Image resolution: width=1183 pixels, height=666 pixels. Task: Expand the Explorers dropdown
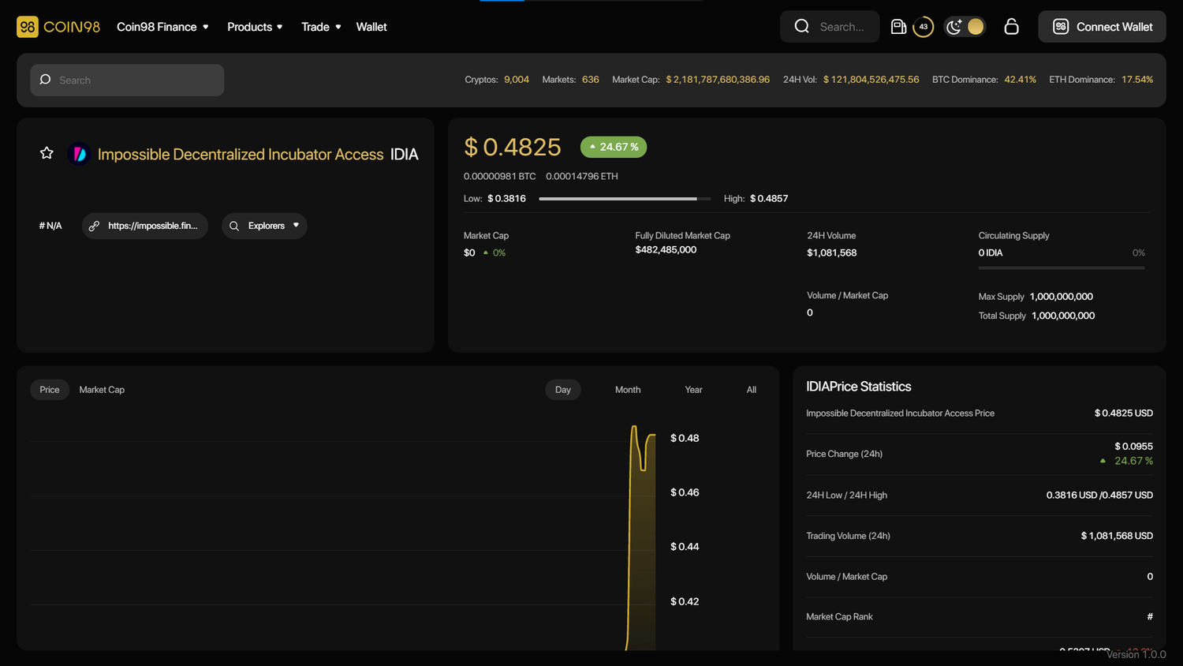(264, 226)
